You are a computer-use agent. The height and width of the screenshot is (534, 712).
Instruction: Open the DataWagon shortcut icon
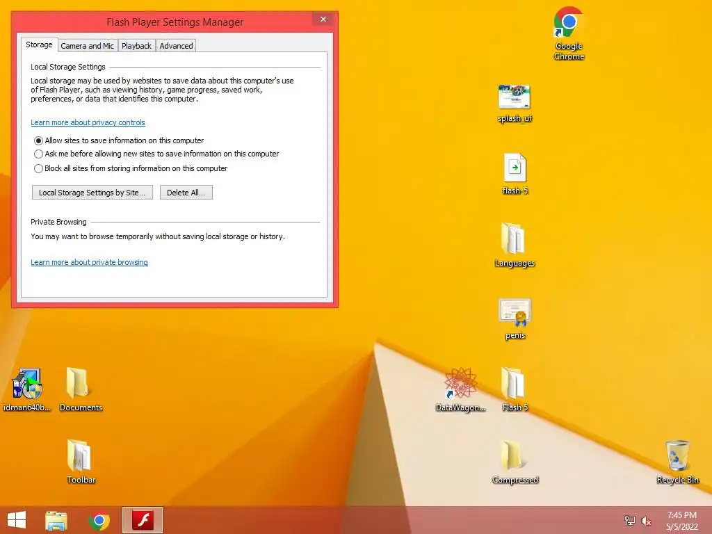tap(460, 389)
